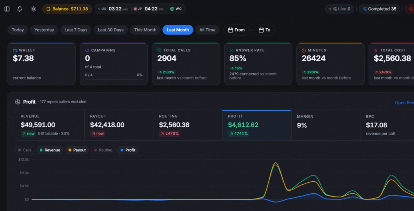Click the phone icon on Total Calls card
This screenshot has height=211, width=414.
[x=159, y=50]
